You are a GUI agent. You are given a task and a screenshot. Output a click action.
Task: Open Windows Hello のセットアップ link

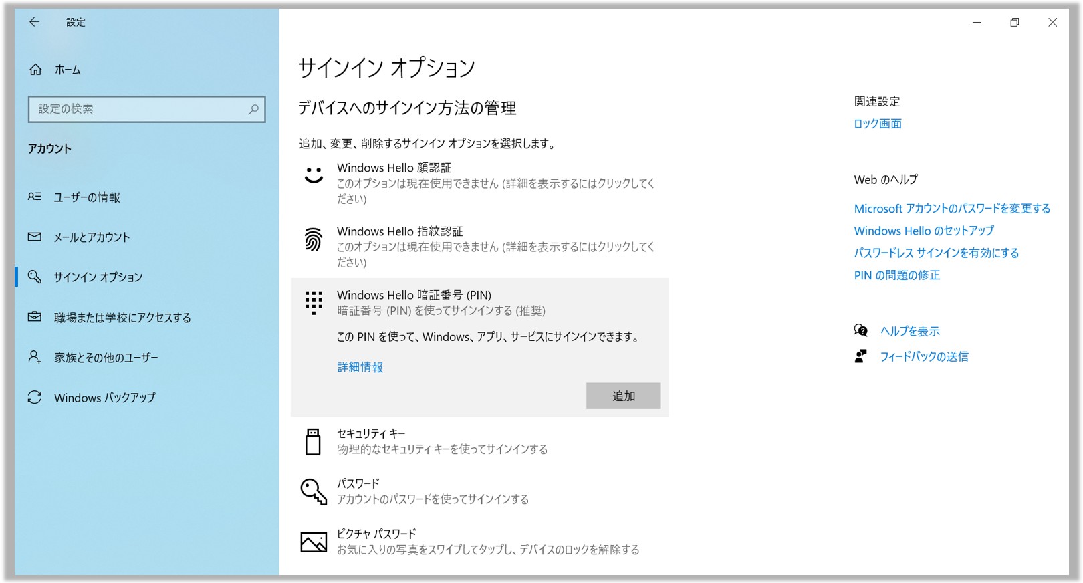point(924,231)
